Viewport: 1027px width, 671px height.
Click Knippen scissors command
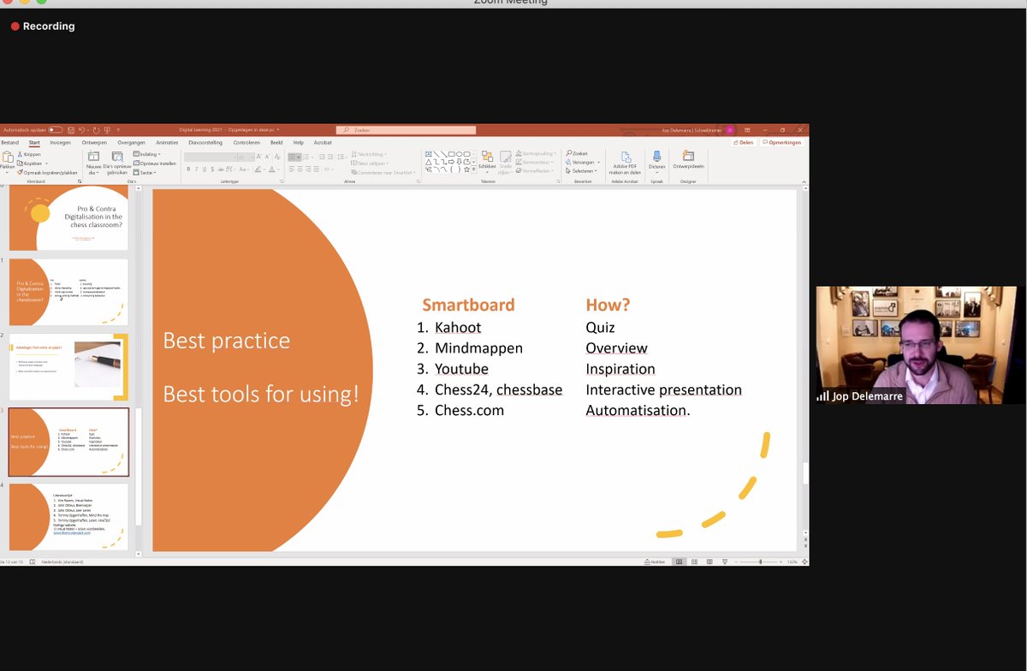[x=30, y=154]
